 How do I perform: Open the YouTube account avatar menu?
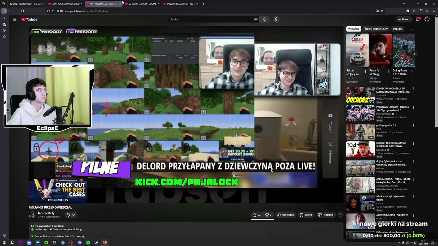coord(427,19)
